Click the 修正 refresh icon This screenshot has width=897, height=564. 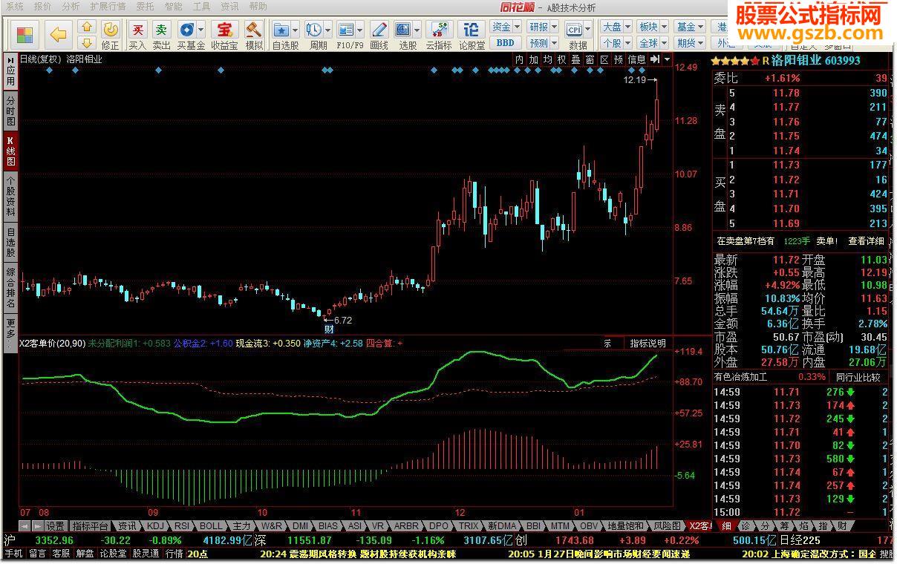coord(110,29)
